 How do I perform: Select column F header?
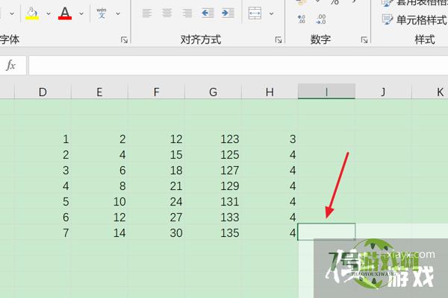(156, 92)
